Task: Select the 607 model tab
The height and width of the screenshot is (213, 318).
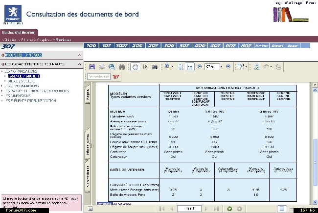Action: [x=230, y=46]
